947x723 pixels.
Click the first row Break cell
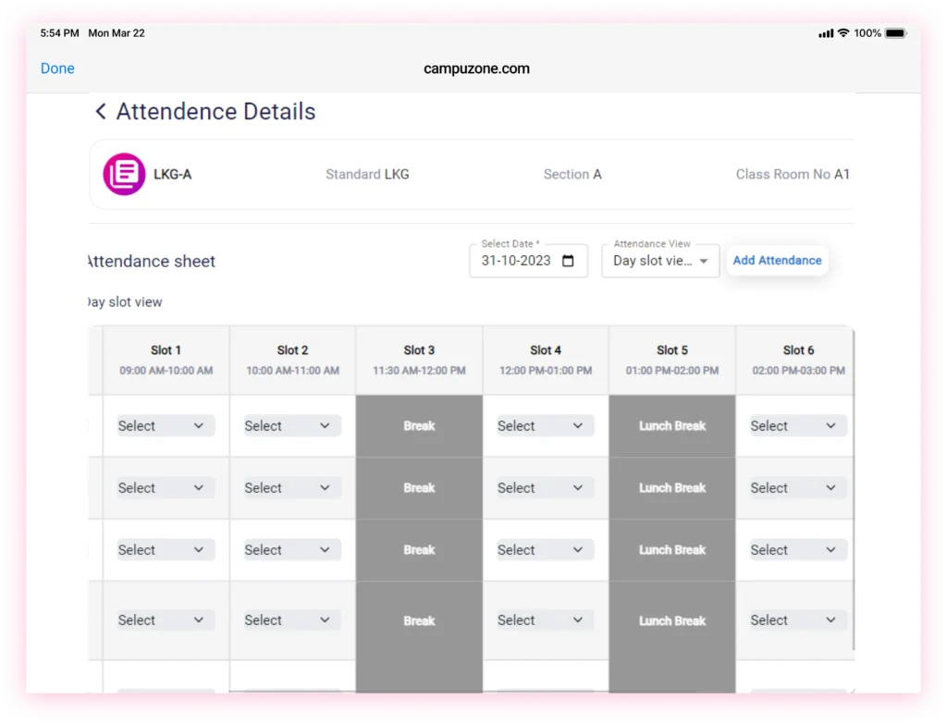(419, 426)
